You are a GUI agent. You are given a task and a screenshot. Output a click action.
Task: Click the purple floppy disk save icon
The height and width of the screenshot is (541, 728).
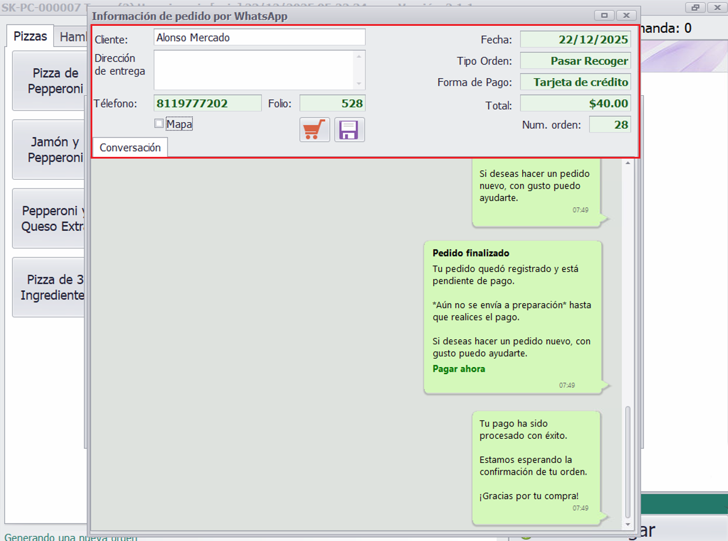(x=350, y=129)
